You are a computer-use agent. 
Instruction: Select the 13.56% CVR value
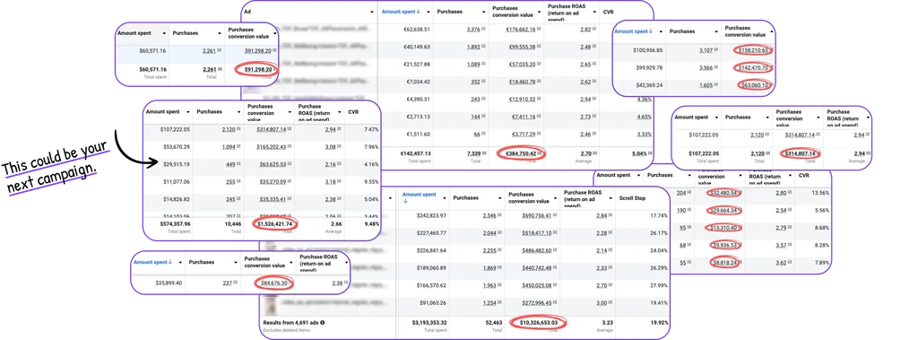tap(820, 192)
